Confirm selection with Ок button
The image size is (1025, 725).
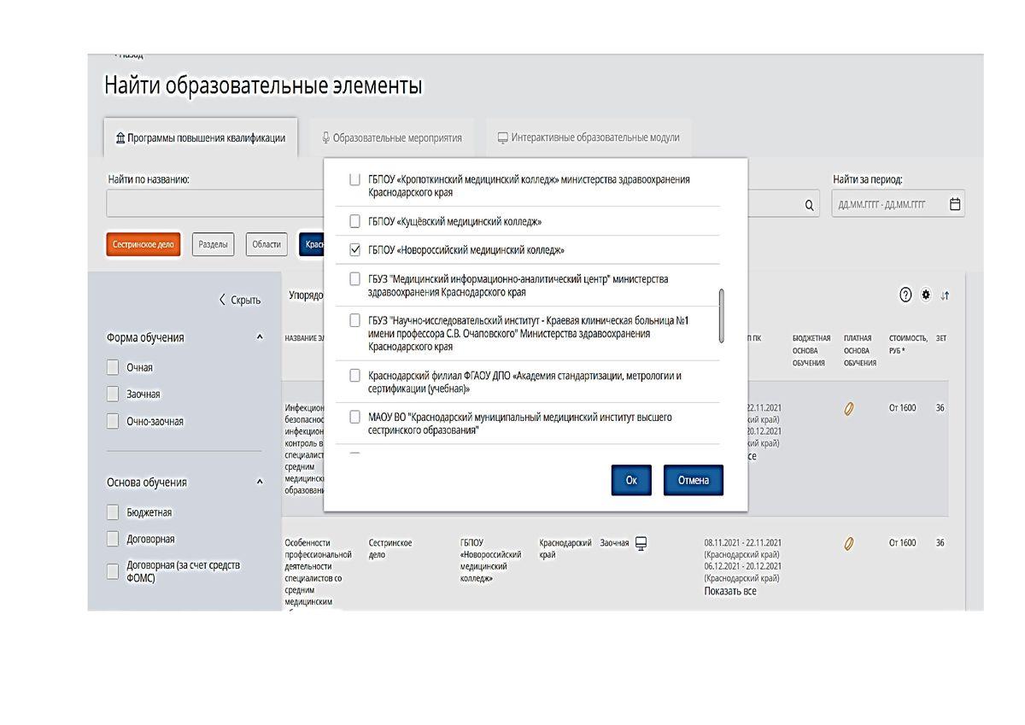631,480
